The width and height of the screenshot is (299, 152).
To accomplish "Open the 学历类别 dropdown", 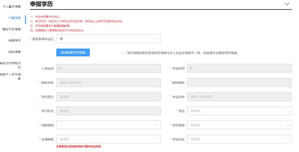I will (x=239, y=125).
